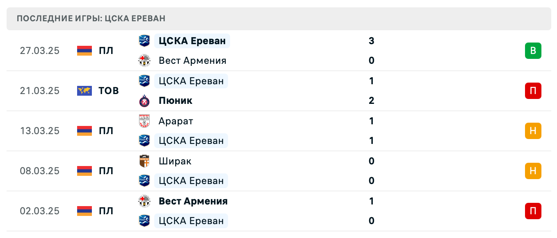Click the yellow Н badge for the Арарат match
Image resolution: width=557 pixels, height=238 pixels.
(533, 131)
